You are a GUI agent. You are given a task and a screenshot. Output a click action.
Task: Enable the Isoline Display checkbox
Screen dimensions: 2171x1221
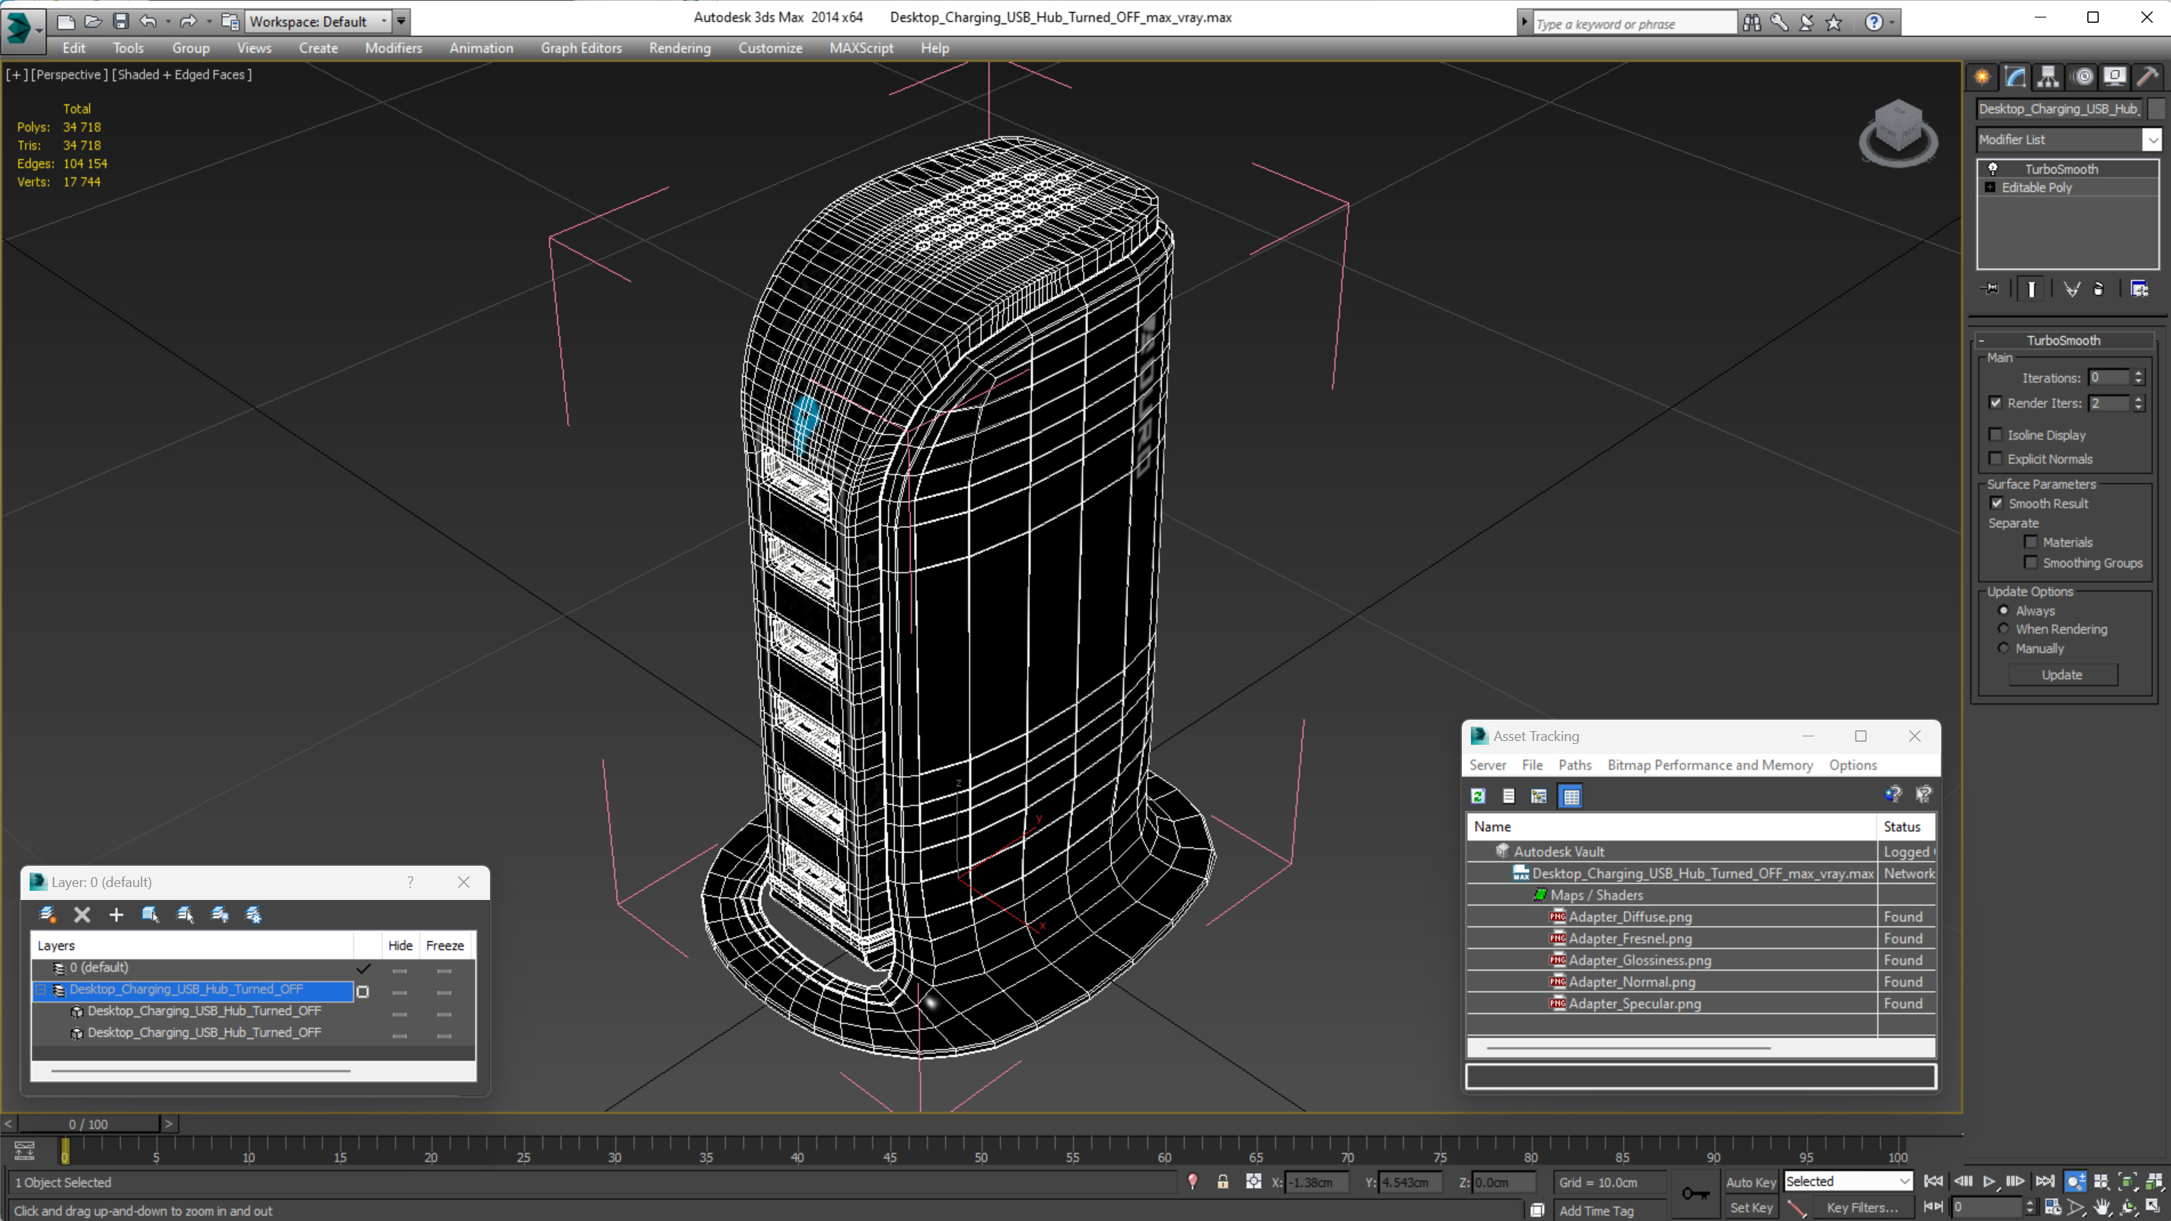pyautogui.click(x=1996, y=435)
